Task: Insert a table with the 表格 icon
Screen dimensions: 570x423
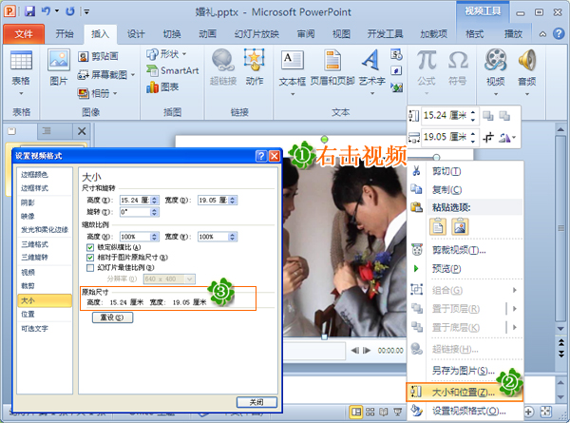Action: point(21,61)
